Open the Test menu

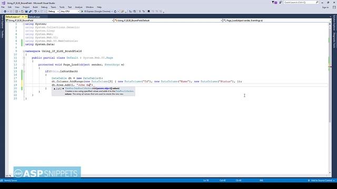click(x=70, y=7)
